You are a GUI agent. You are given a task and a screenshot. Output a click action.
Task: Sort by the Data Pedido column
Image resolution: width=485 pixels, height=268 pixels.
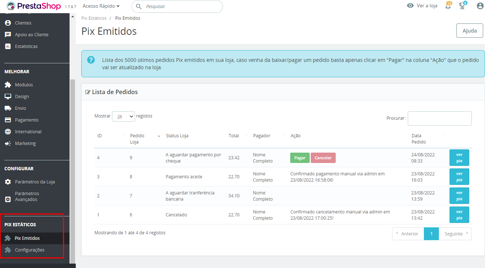tap(427, 139)
